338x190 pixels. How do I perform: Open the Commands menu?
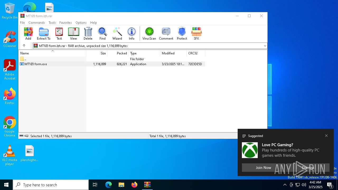click(x=37, y=23)
